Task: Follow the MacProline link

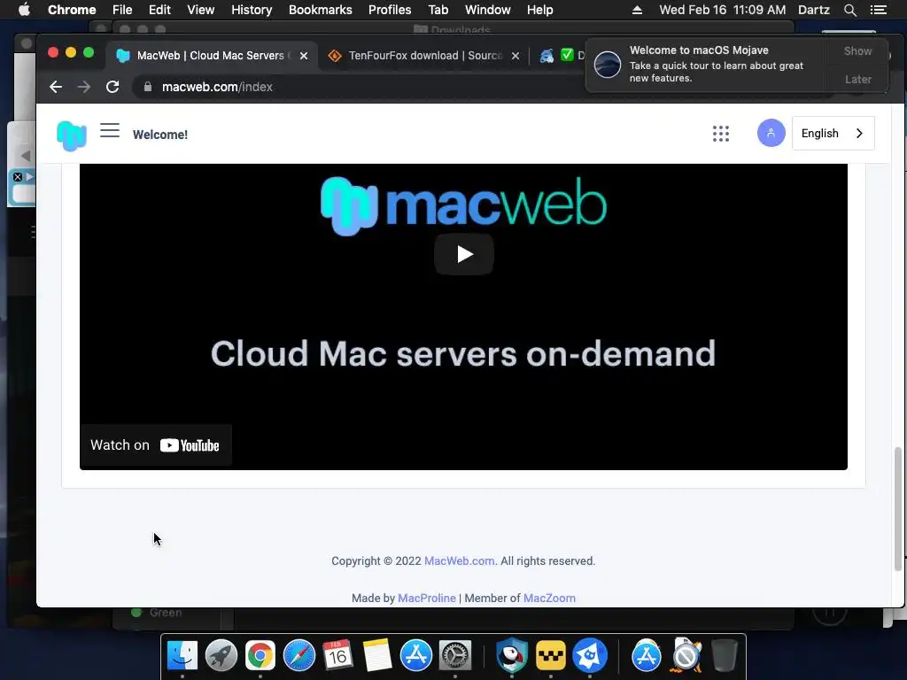Action: tap(427, 598)
